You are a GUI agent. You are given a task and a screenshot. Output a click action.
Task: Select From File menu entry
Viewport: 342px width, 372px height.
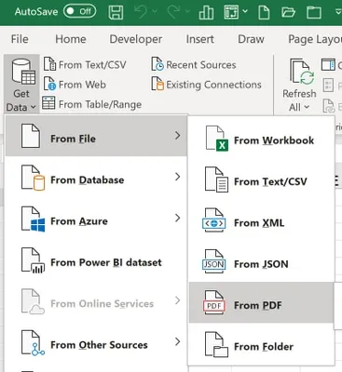click(96, 136)
